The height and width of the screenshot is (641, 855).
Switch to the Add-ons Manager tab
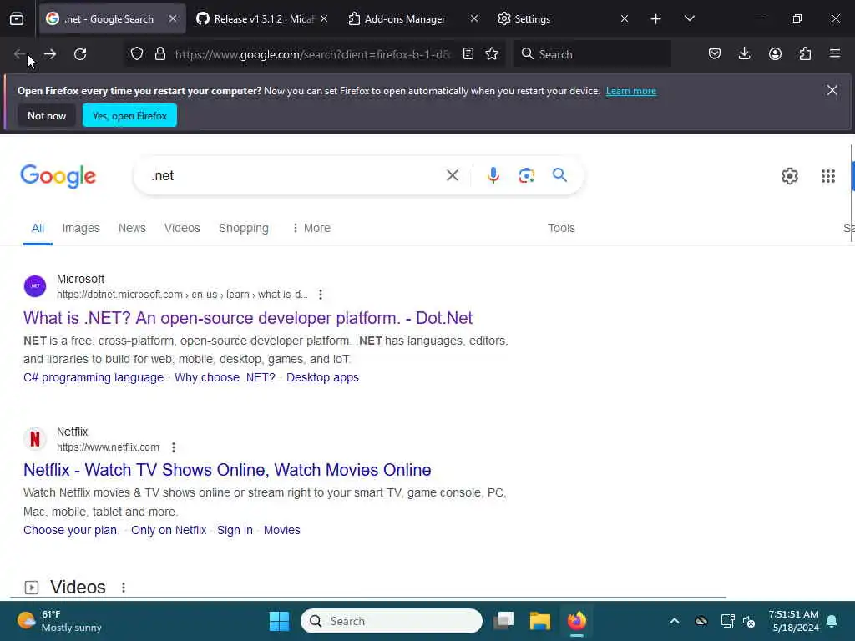(405, 19)
